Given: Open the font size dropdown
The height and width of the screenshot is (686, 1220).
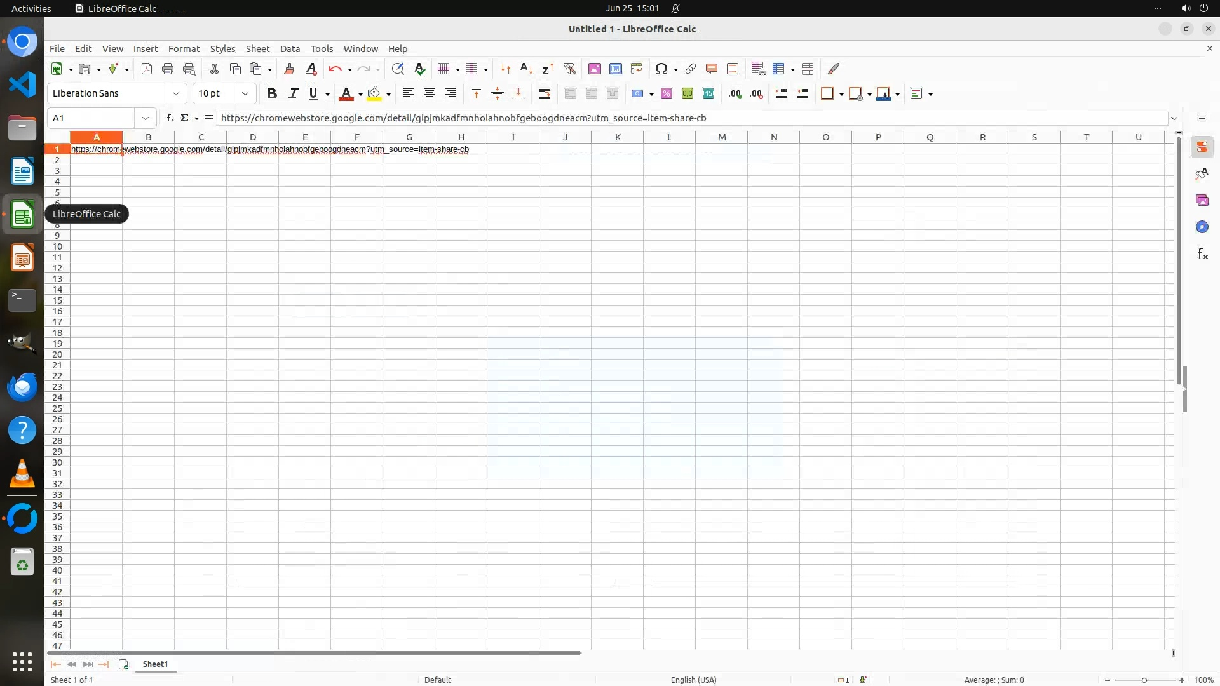Looking at the screenshot, I should tap(245, 93).
